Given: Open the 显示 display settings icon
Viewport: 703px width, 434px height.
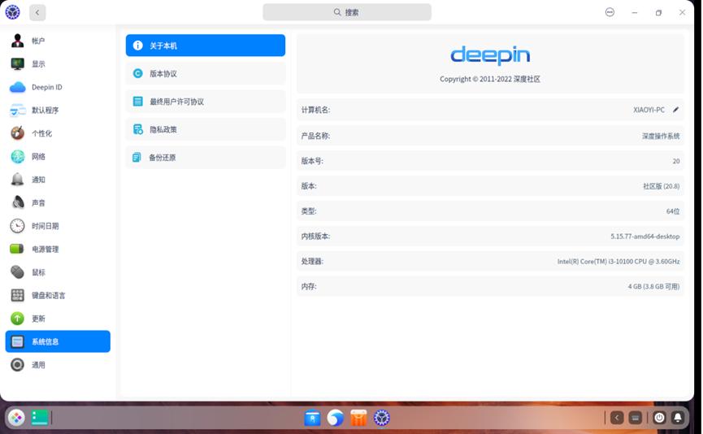Looking at the screenshot, I should pyautogui.click(x=18, y=64).
